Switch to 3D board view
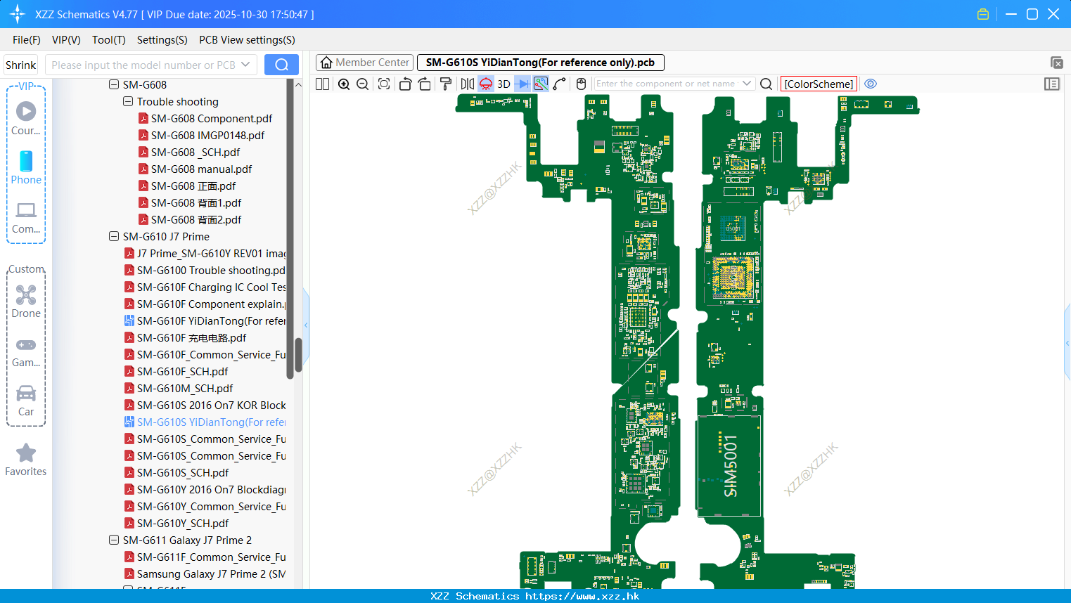Viewport: 1071px width, 603px height. coord(504,84)
